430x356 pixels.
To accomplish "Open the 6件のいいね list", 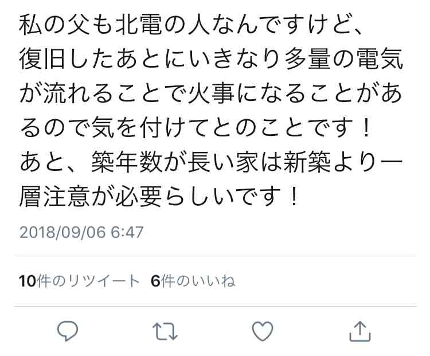I will [x=193, y=281].
